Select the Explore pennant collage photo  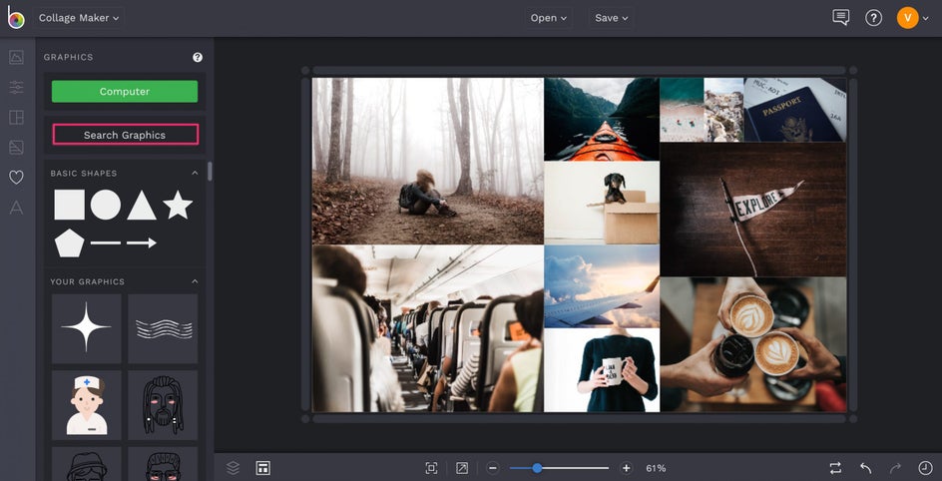[x=752, y=209]
